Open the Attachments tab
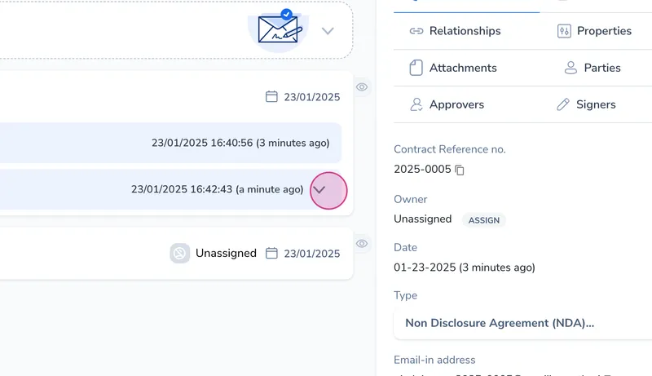Viewport: 652px width, 376px height. tap(453, 68)
